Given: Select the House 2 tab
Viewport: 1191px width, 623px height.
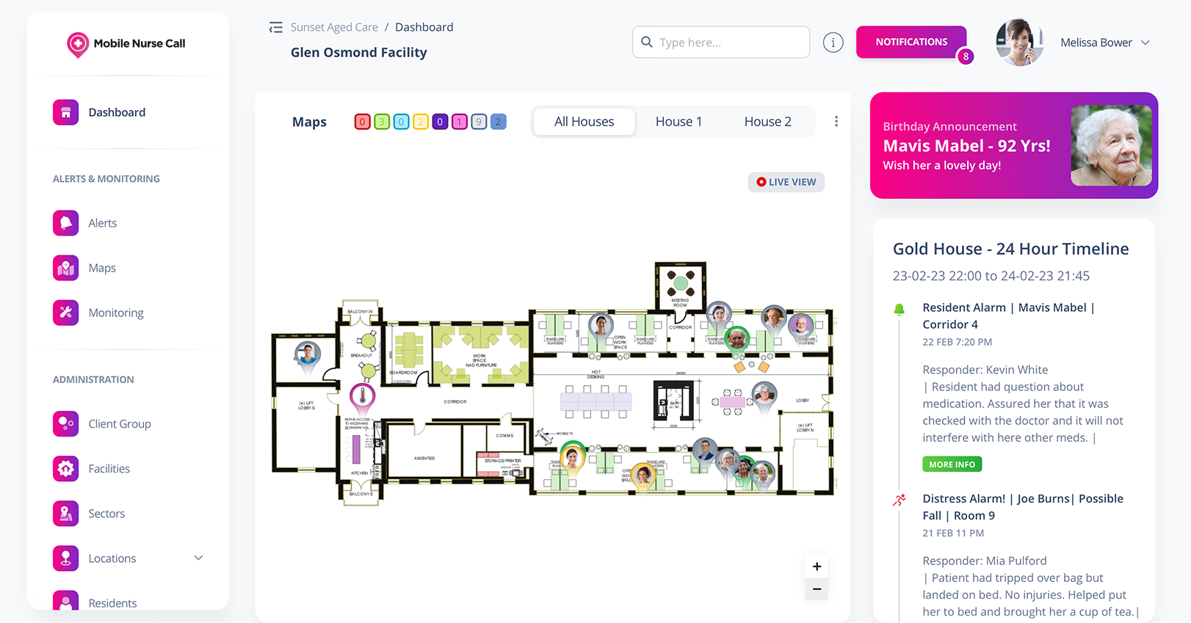Looking at the screenshot, I should click(767, 122).
